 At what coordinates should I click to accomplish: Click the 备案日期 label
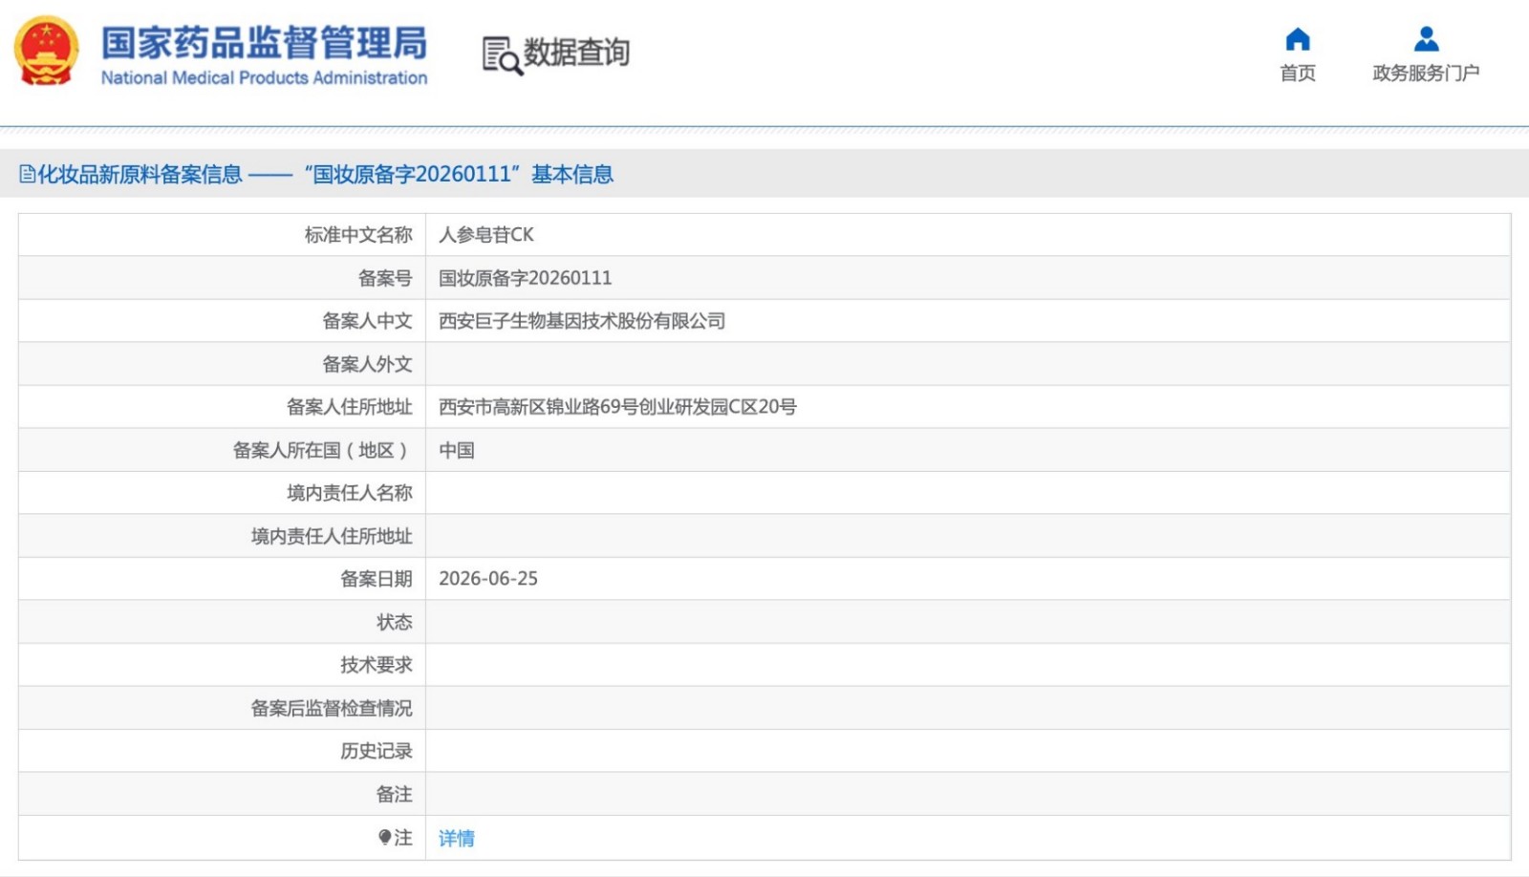[x=377, y=579]
